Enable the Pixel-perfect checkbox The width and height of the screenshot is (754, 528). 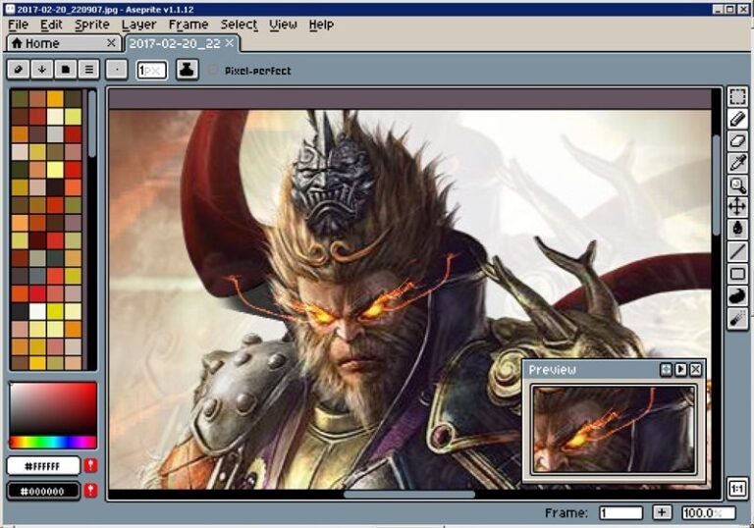[x=215, y=71]
